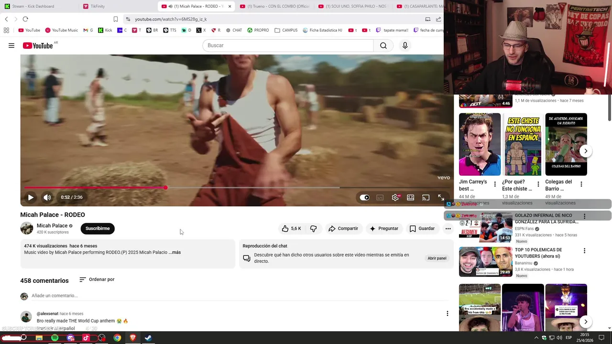Switch to the TikFinity tab
Screen dimensions: 612x344
pos(117,6)
